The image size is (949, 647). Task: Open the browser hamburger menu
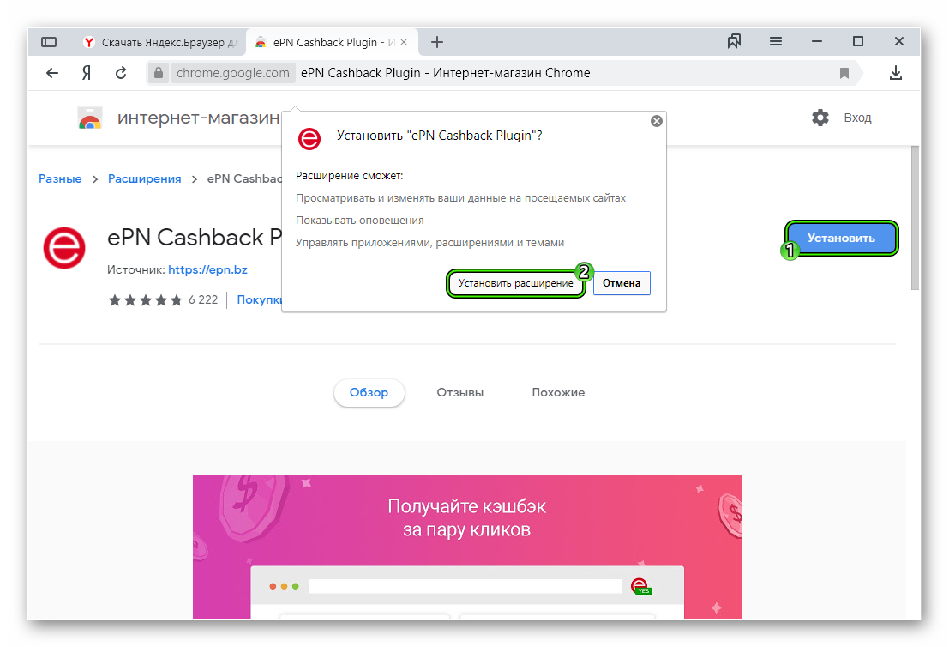(775, 41)
